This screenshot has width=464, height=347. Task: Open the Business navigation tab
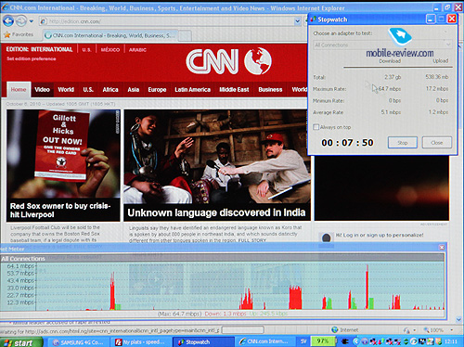[270, 90]
